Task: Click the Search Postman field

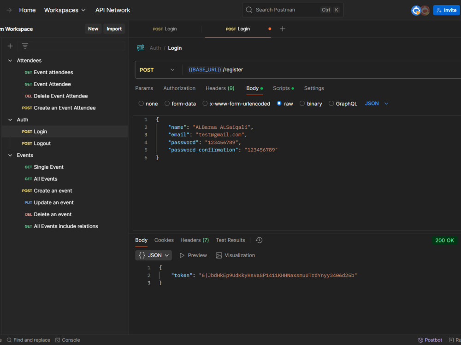Action: click(x=293, y=10)
